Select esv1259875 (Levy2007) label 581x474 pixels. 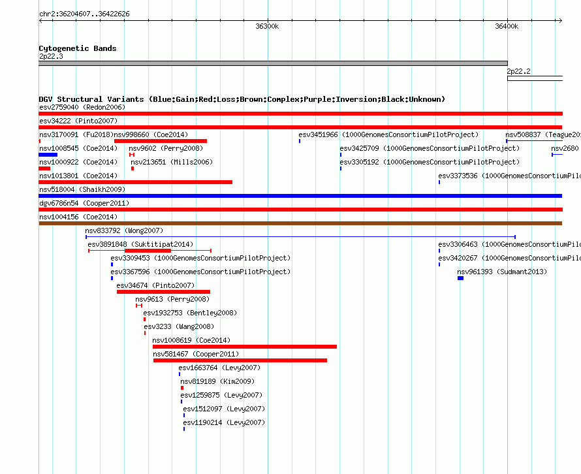221,395
